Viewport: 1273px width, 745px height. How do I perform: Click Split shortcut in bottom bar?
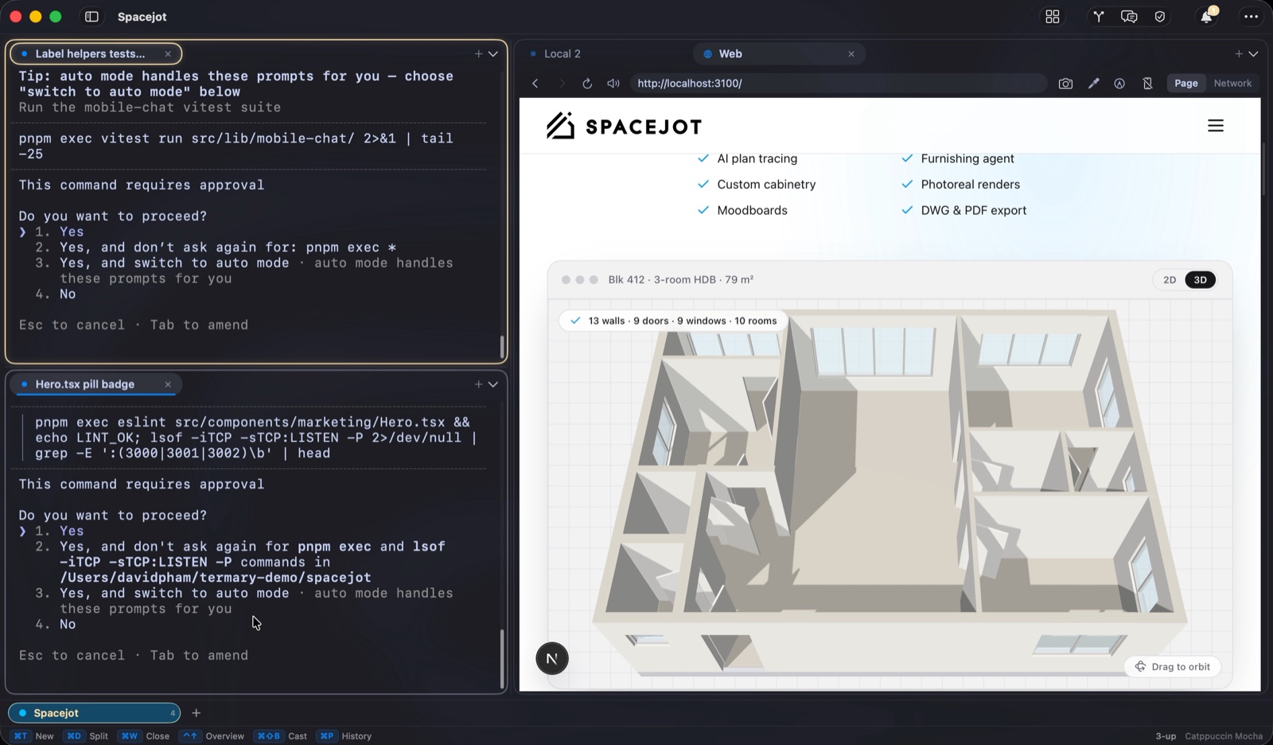pyautogui.click(x=86, y=736)
